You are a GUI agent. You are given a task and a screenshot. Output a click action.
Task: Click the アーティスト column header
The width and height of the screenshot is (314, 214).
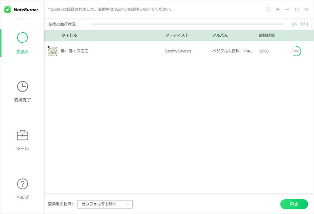(x=177, y=35)
